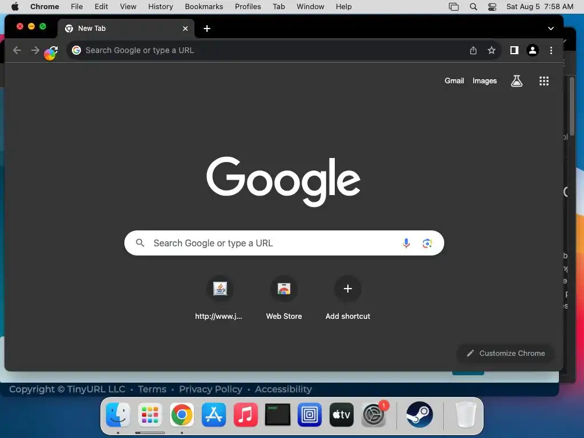Bookmark this tab with the star icon
The height and width of the screenshot is (438, 584).
[x=492, y=50]
